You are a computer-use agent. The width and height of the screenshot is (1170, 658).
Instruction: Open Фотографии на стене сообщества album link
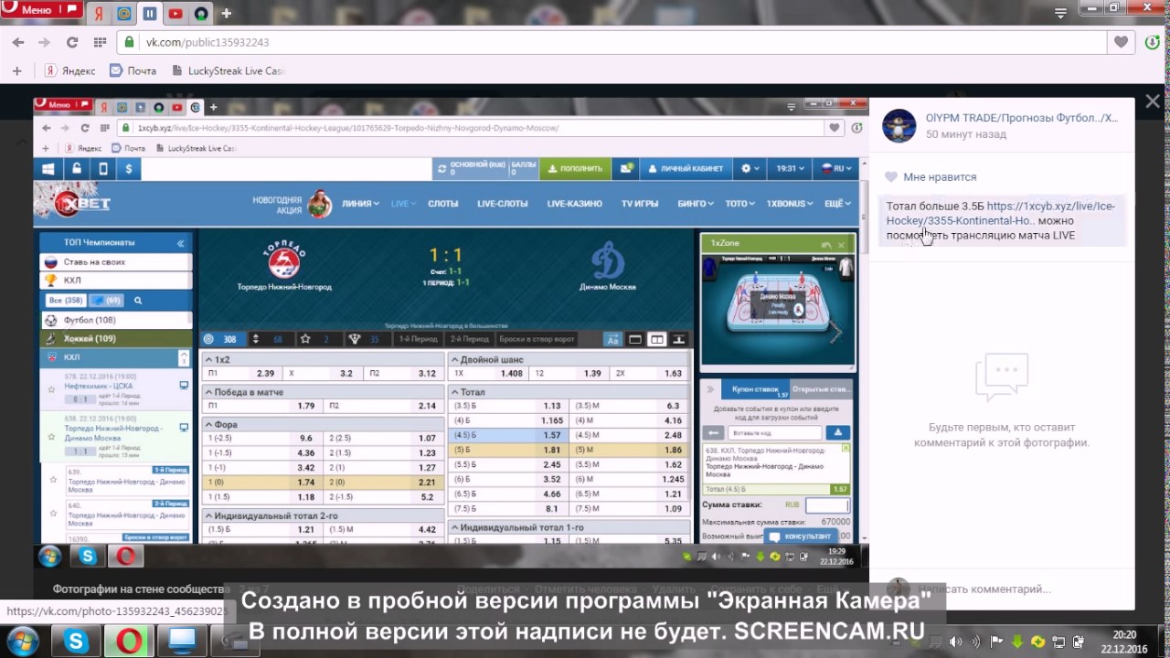pos(140,589)
